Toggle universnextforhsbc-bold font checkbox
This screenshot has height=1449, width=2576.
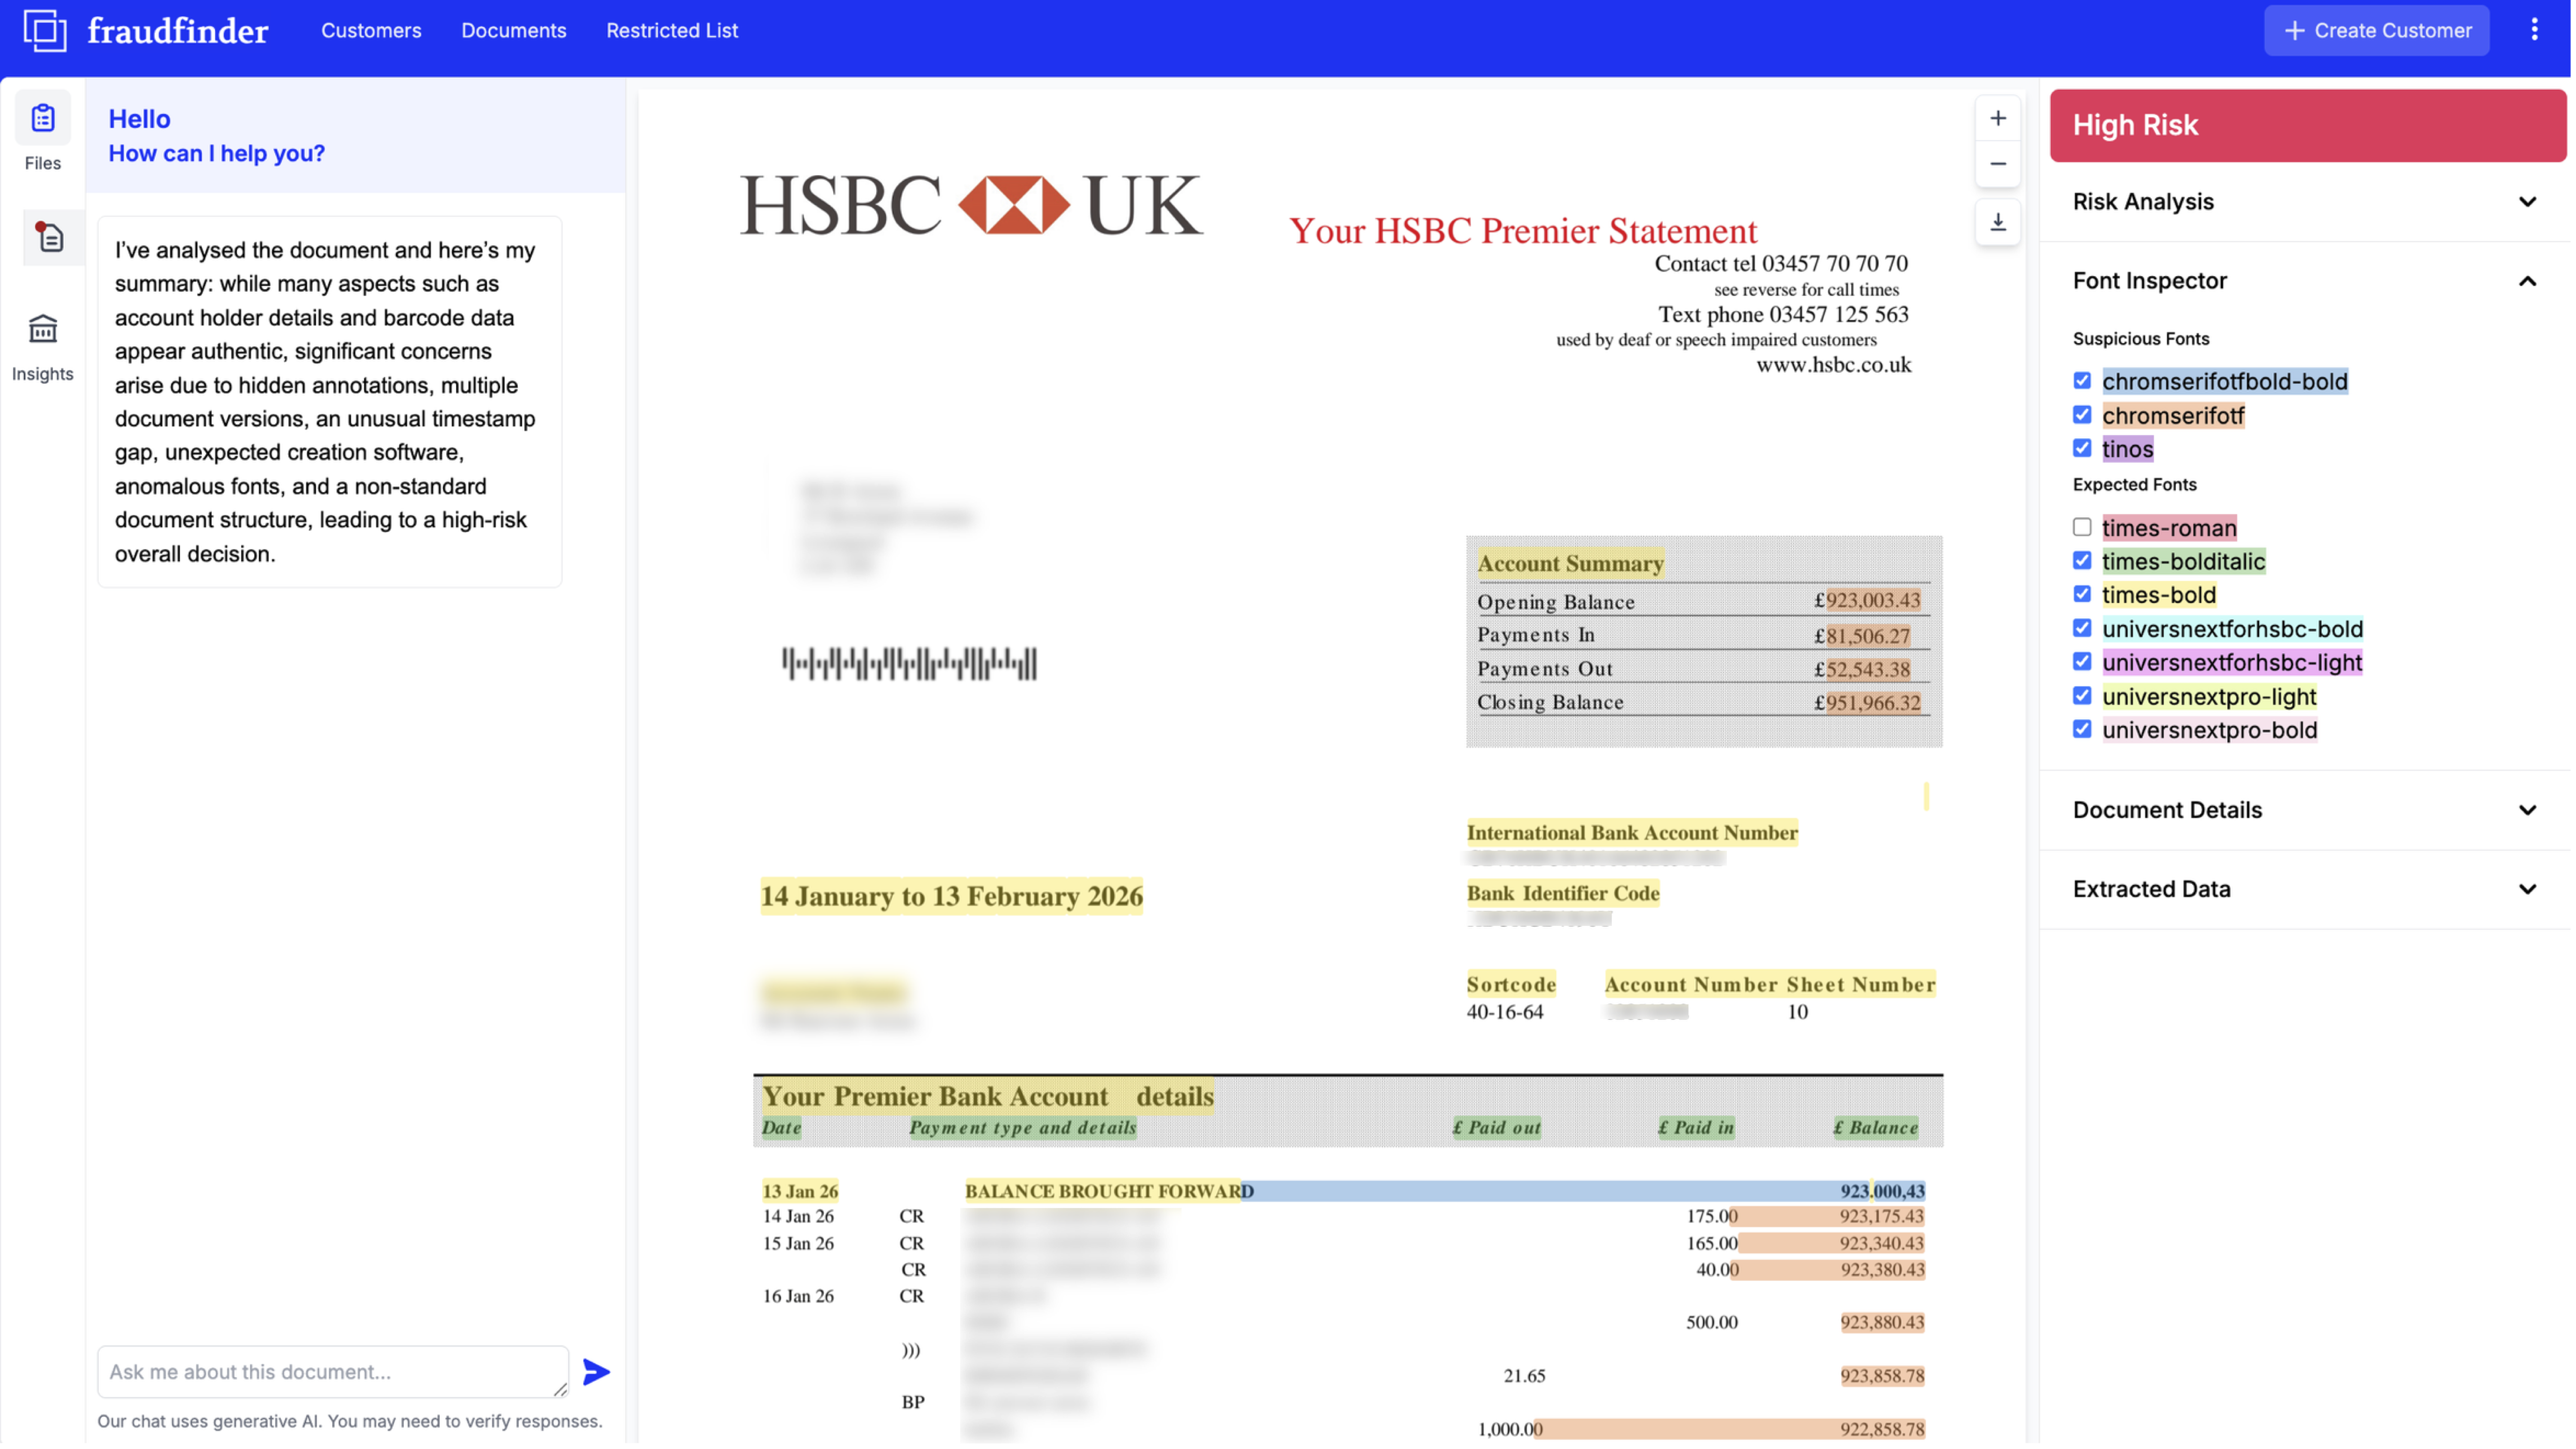coord(2082,628)
